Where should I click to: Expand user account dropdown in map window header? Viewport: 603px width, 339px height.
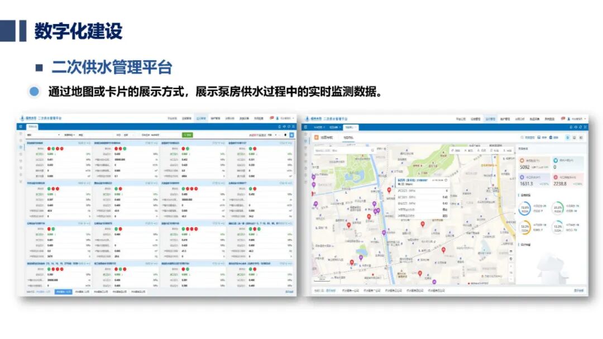click(577, 119)
